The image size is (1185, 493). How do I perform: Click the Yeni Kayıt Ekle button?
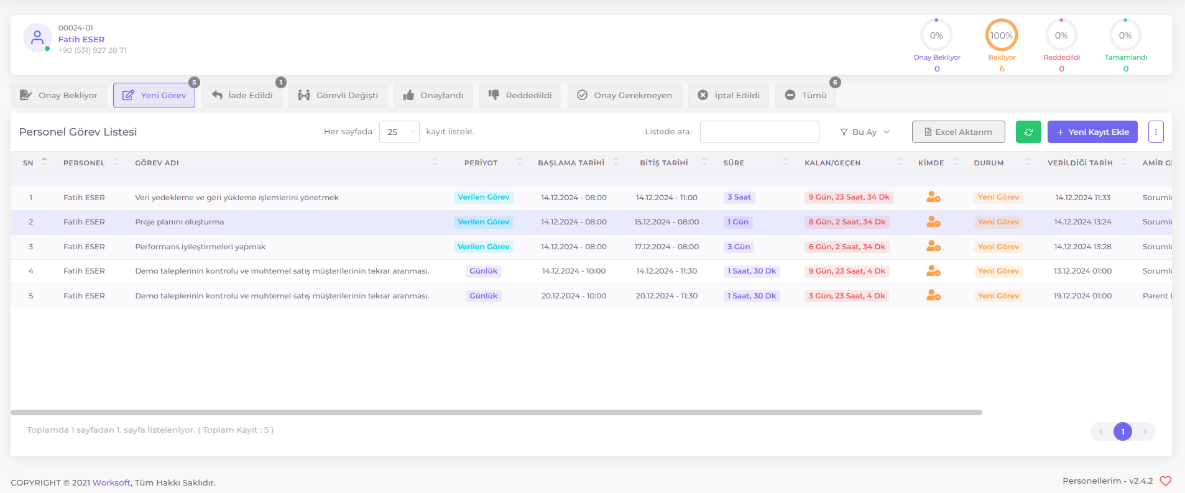pos(1092,132)
